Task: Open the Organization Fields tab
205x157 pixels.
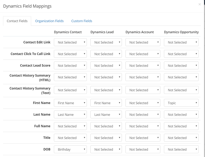Action: [x=49, y=21]
